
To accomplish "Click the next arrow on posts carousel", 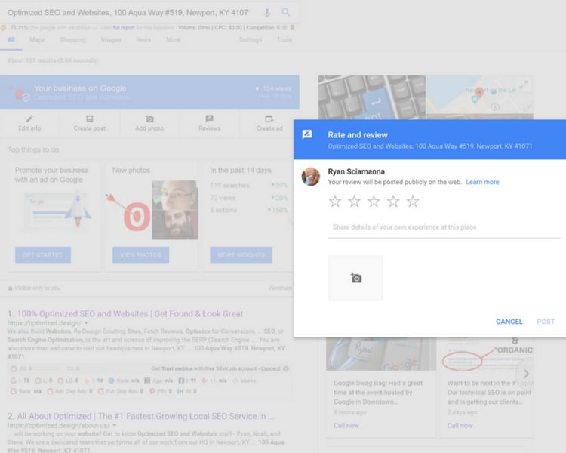I will point(526,374).
